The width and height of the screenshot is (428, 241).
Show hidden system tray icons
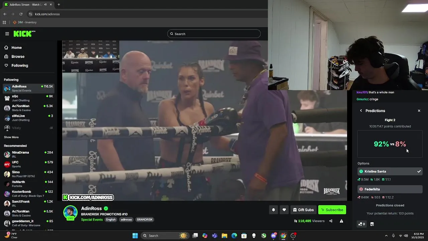tap(386, 236)
